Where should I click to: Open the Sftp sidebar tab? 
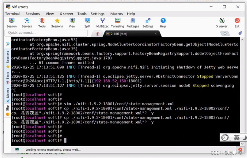coord(8,111)
